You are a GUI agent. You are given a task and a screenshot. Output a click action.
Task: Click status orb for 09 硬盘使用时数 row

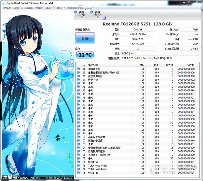point(78,76)
